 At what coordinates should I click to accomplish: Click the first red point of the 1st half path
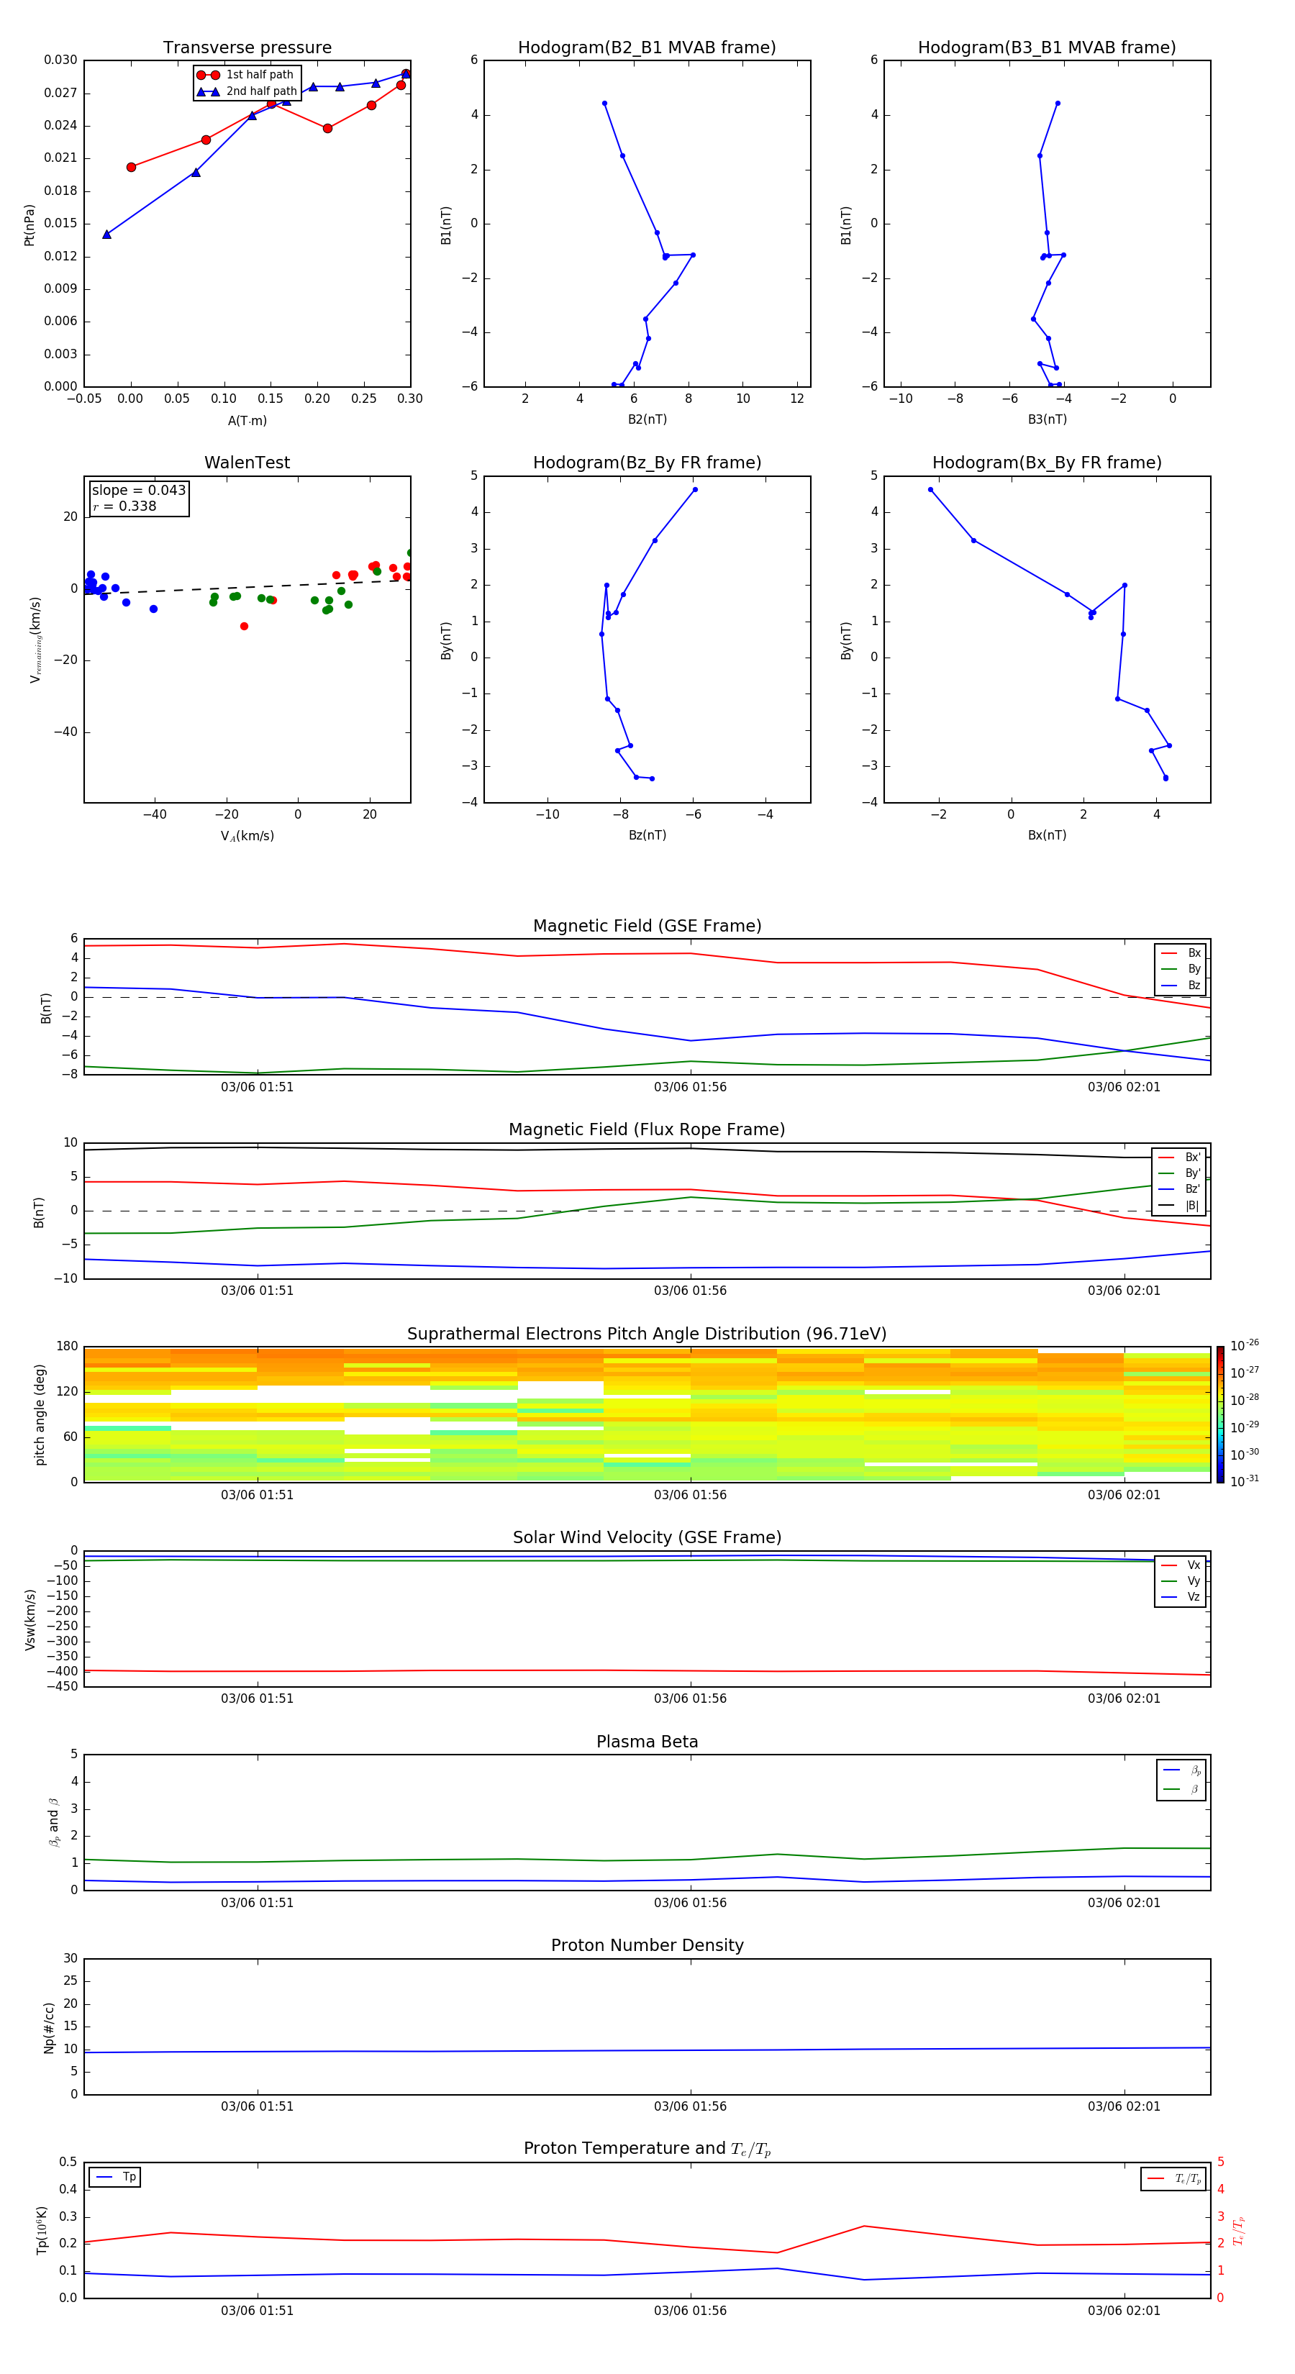[x=131, y=167]
